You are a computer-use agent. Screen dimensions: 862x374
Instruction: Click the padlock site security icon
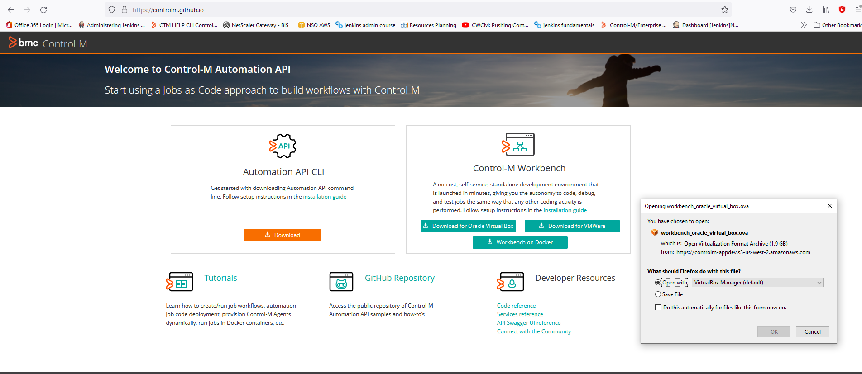click(125, 9)
